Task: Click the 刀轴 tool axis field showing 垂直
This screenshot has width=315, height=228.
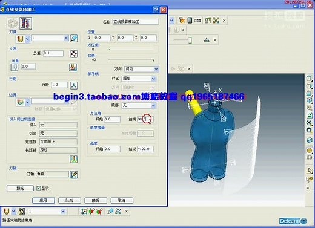Action: click(52, 174)
